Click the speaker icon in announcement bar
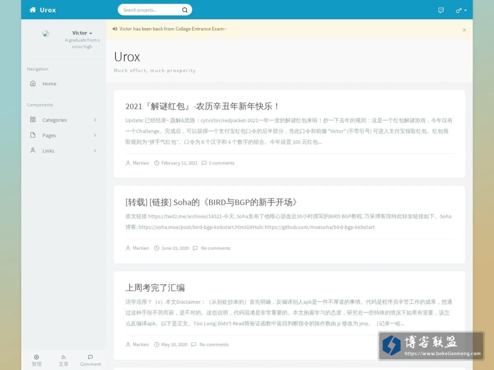494x370 pixels. (x=114, y=29)
